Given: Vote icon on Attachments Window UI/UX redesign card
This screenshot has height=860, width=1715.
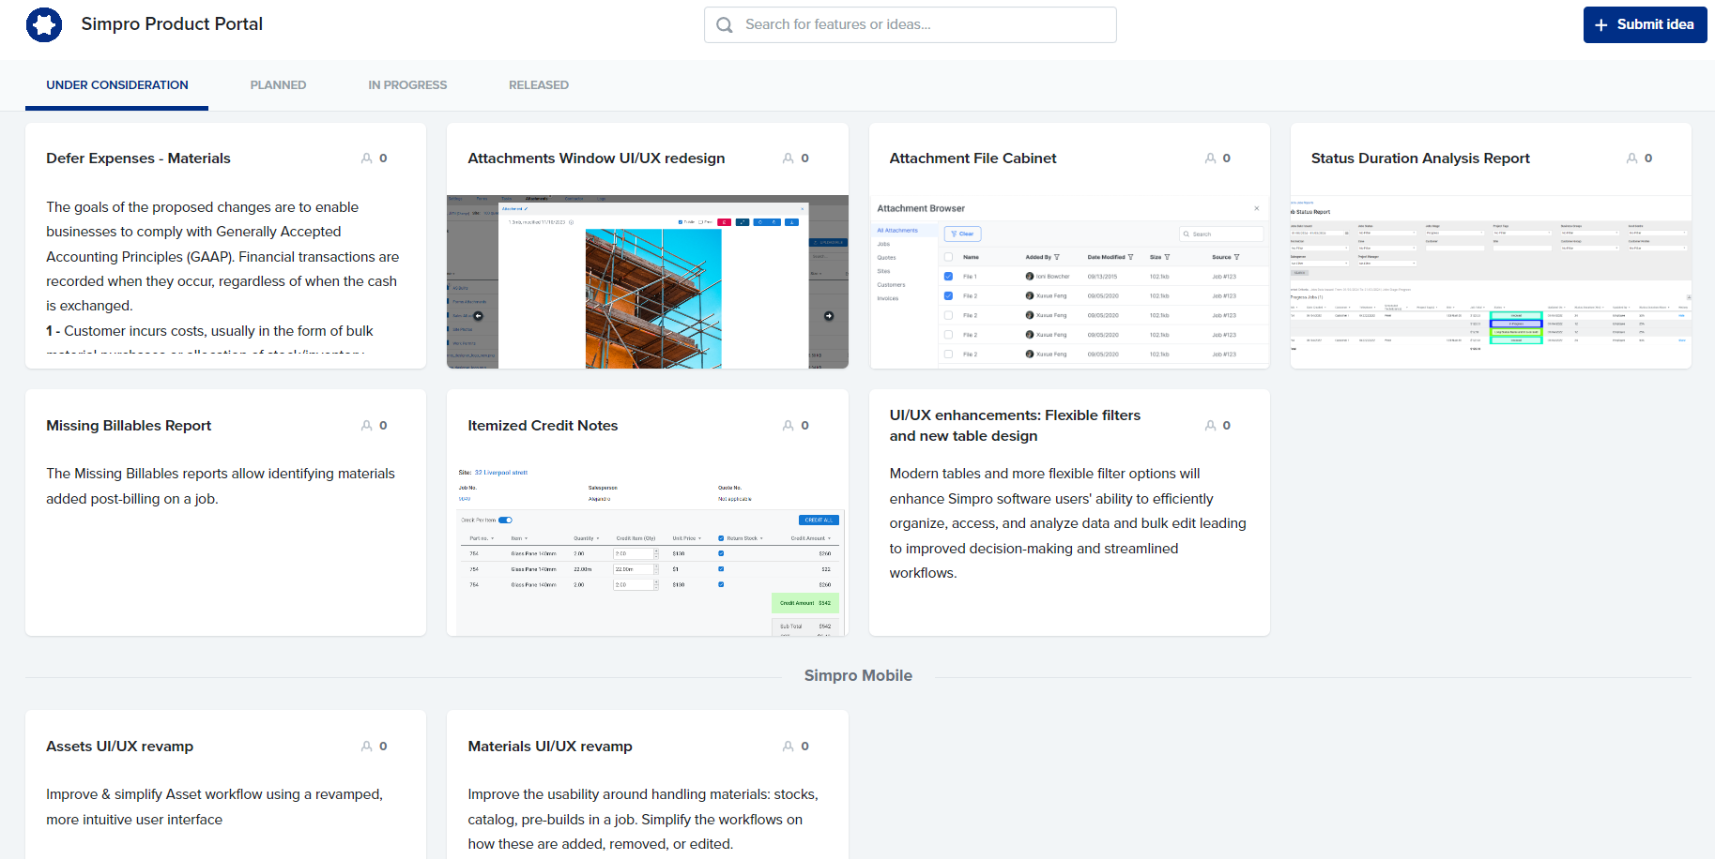Looking at the screenshot, I should coord(789,158).
